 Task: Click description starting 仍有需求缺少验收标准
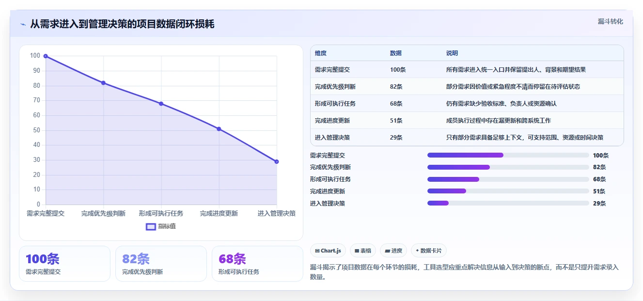[502, 104]
